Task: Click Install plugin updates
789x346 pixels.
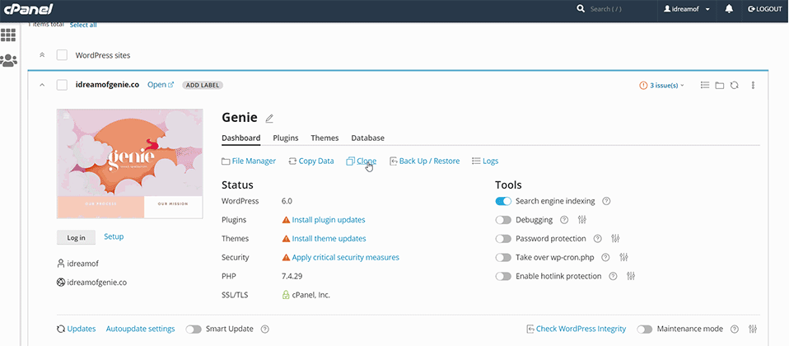Action: tap(329, 220)
